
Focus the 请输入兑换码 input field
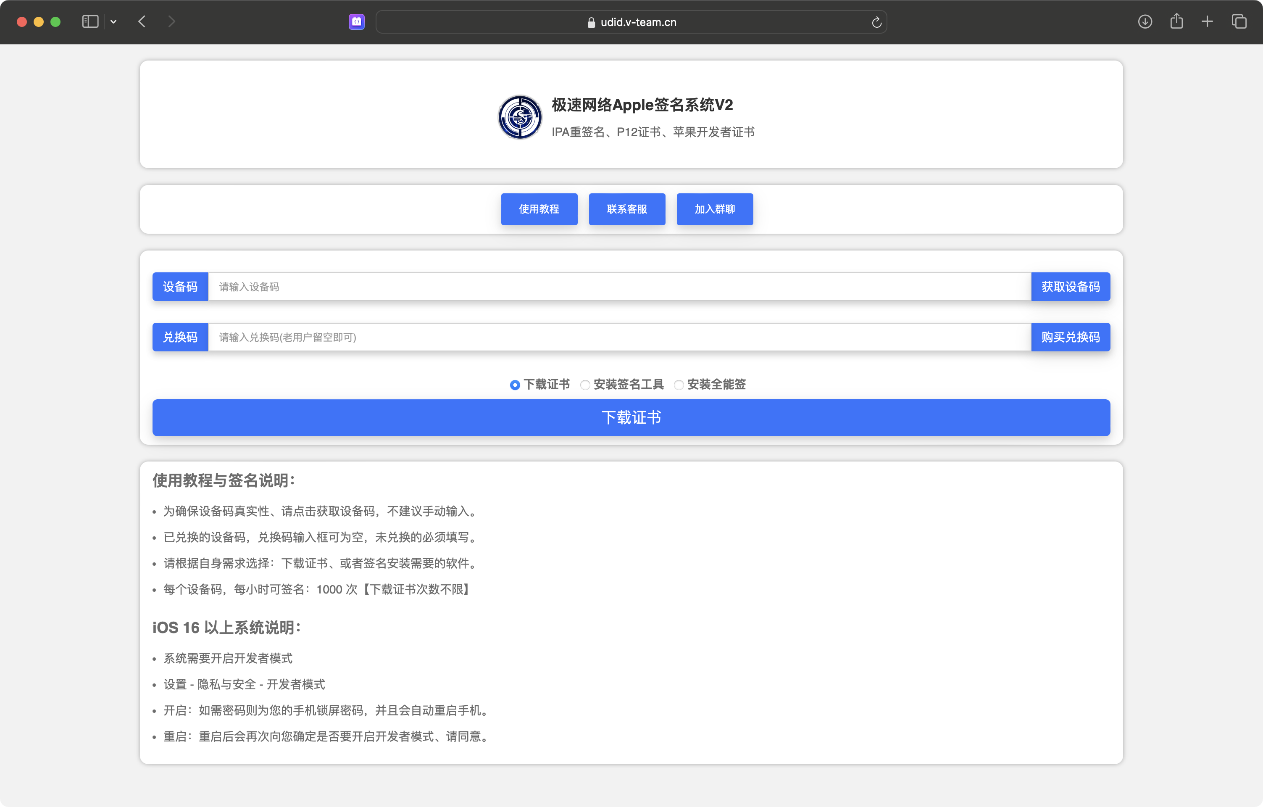pos(619,337)
